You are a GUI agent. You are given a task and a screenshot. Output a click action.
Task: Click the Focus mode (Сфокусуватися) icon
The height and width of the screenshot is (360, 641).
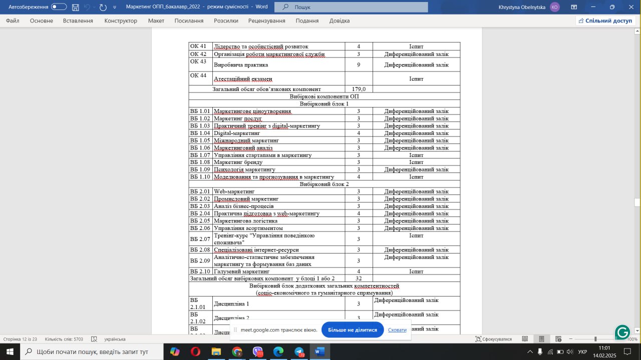479,339
